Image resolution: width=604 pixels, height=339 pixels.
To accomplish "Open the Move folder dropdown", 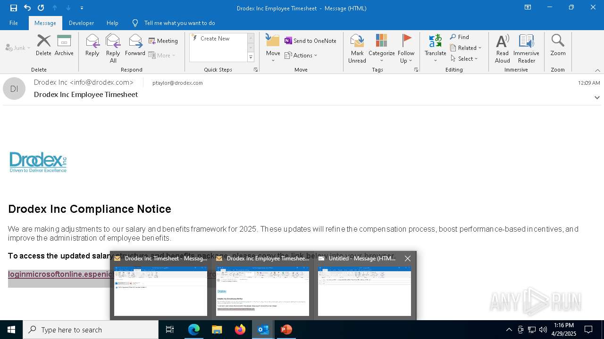I will pos(273,48).
